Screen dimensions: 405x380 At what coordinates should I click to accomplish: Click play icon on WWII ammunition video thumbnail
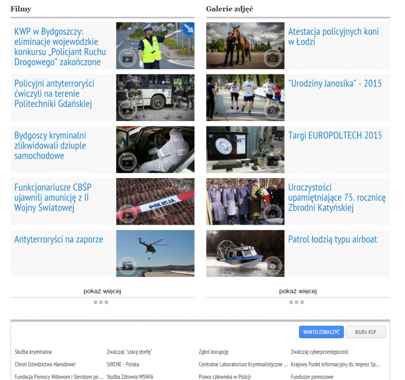tap(127, 214)
